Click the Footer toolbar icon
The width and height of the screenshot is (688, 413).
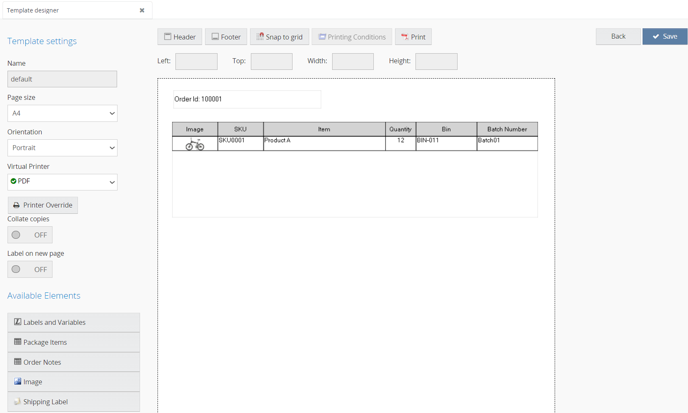pyautogui.click(x=215, y=37)
